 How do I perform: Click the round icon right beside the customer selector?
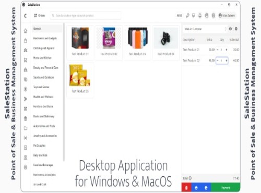click(230, 29)
